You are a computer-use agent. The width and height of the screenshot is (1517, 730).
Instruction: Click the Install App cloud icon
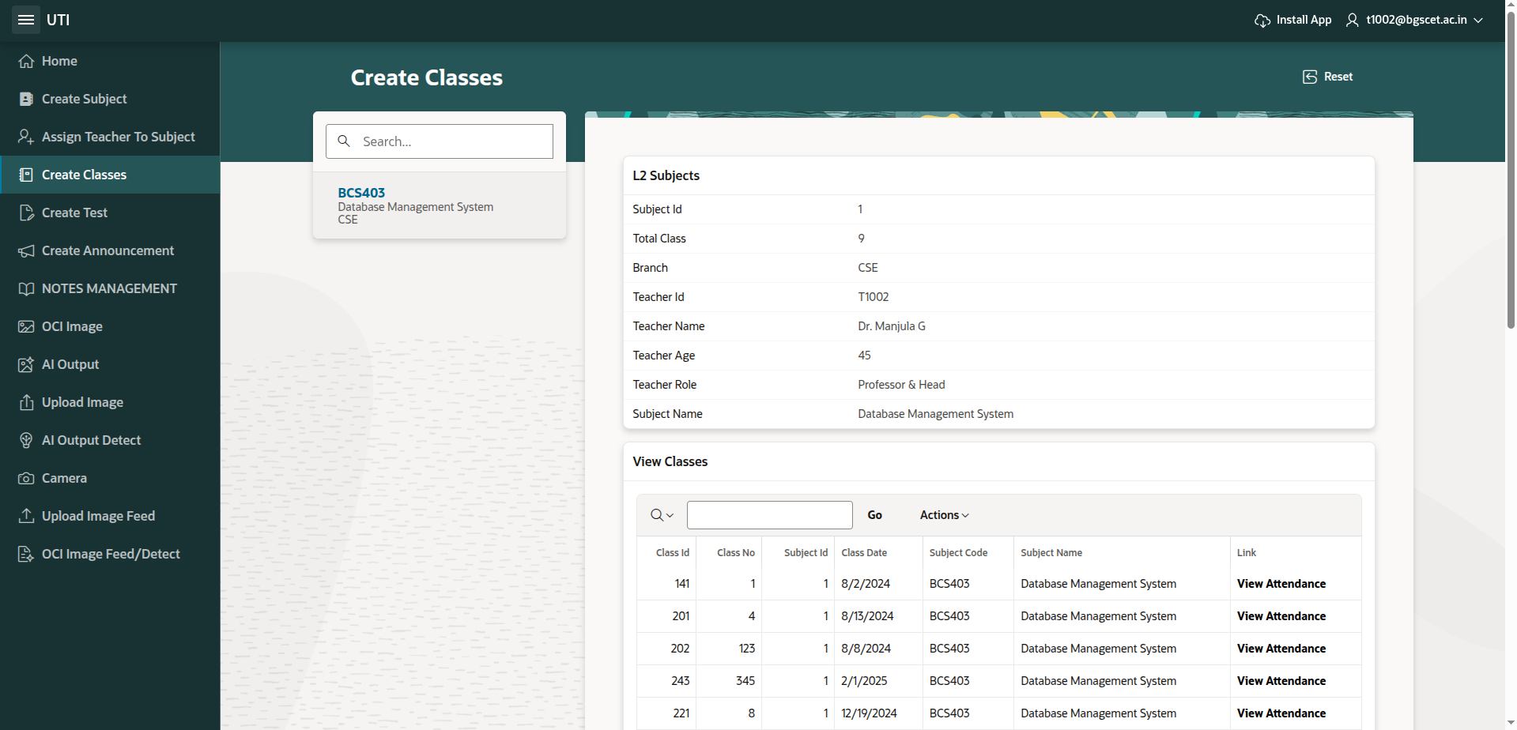1262,20
